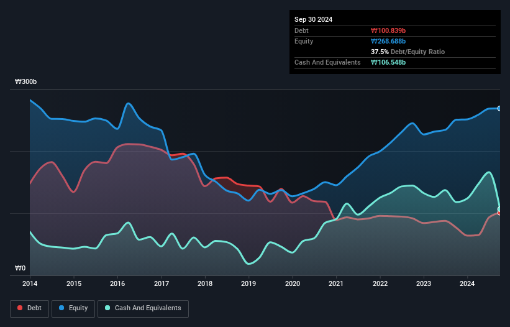Click the blue Equity legend dot
Viewport: 510px width, 327px height.
(x=61, y=308)
